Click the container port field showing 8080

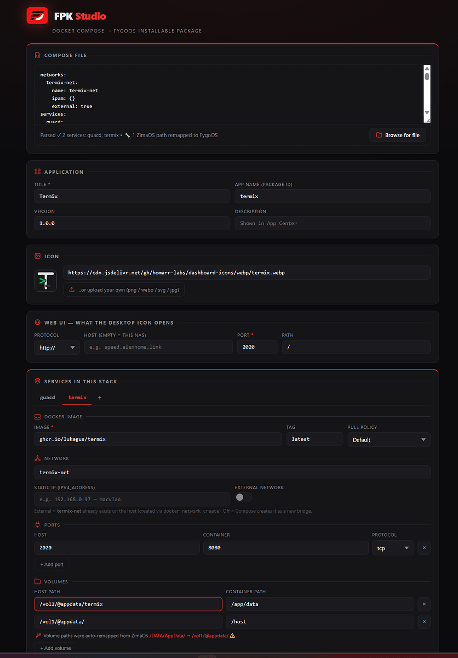coord(285,548)
